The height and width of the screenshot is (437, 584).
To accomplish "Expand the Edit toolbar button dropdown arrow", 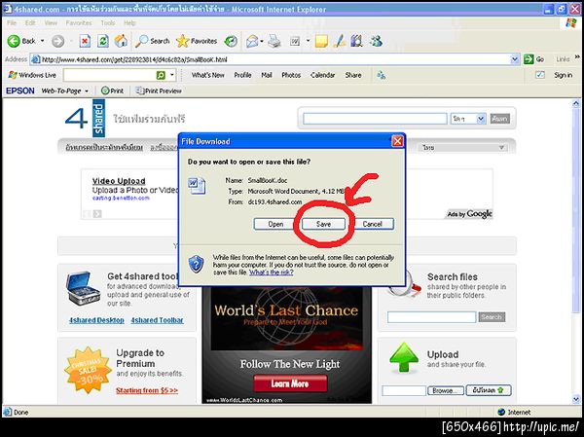I will (308, 41).
